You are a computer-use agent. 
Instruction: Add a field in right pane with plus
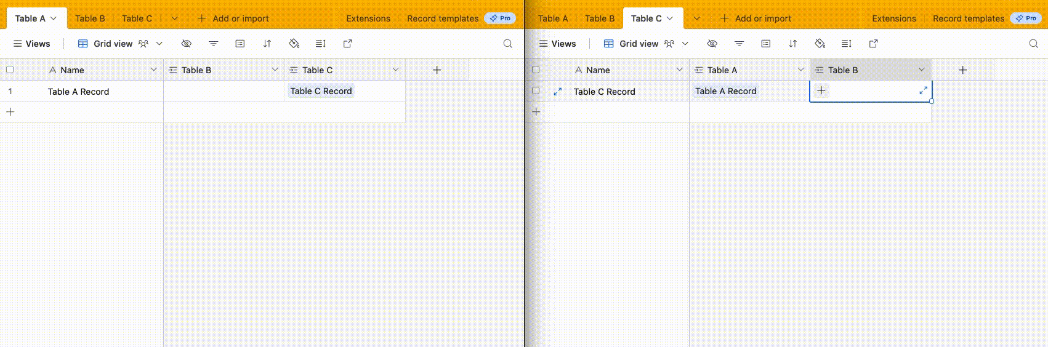[x=963, y=70]
